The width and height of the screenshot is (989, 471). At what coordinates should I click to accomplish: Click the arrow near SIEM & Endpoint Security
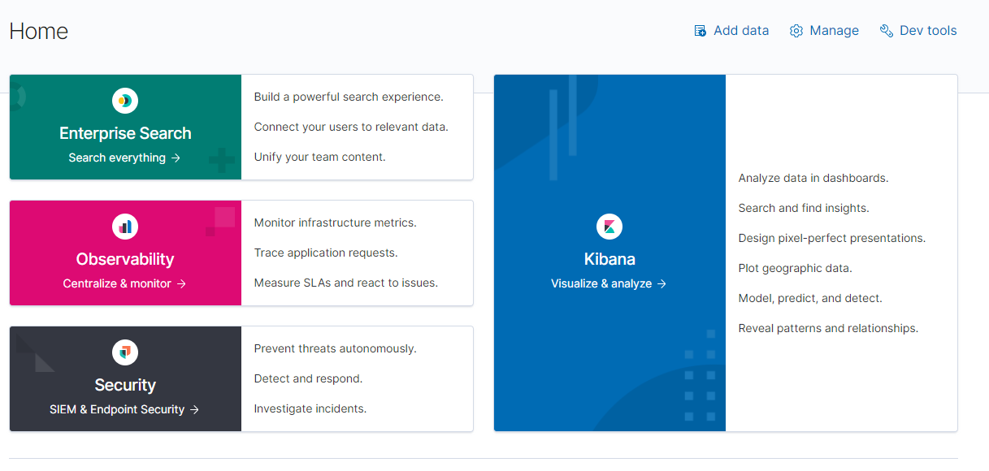click(x=193, y=409)
